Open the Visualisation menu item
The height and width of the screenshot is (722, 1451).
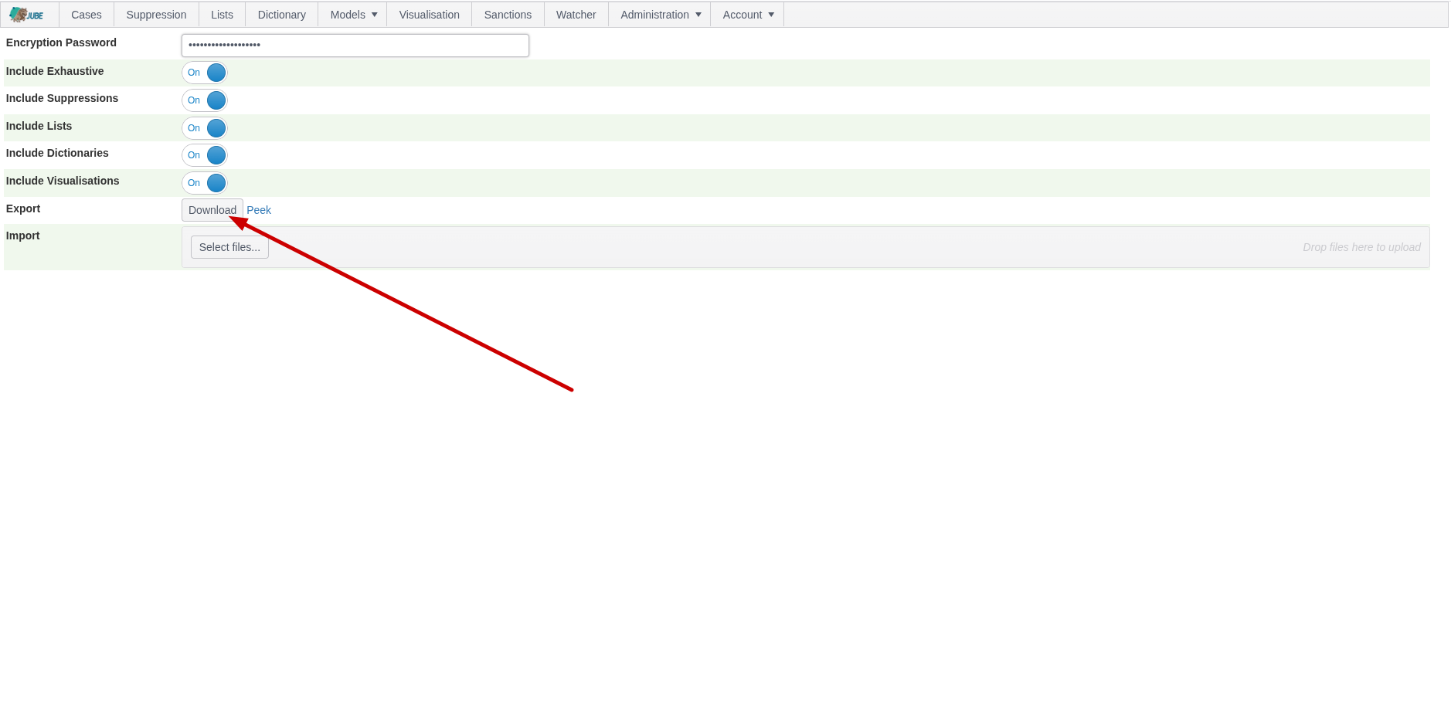pos(430,15)
